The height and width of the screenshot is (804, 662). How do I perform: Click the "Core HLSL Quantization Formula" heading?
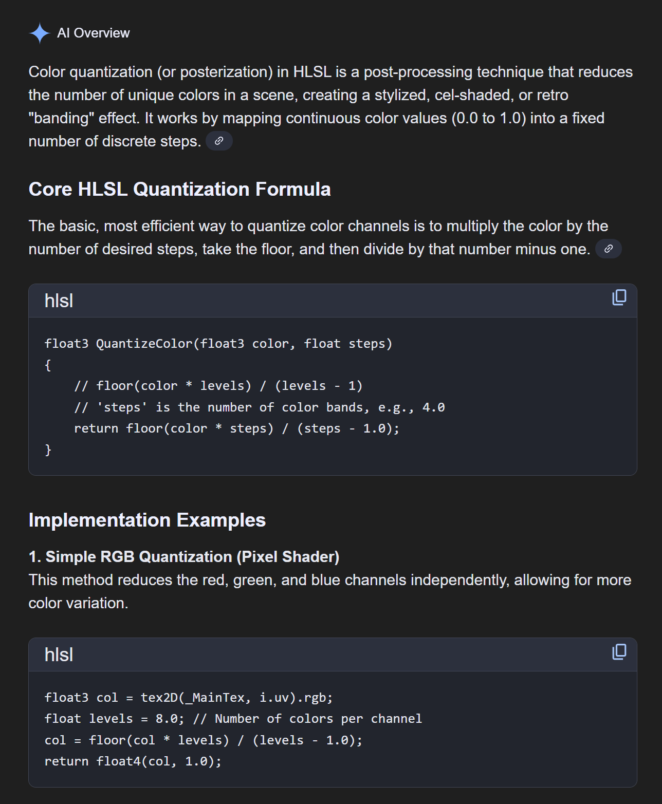click(x=179, y=189)
